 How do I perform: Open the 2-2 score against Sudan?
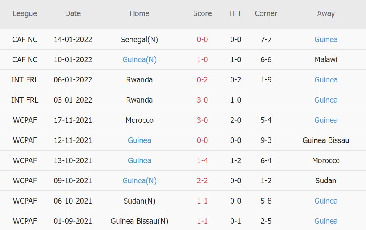pyautogui.click(x=202, y=181)
